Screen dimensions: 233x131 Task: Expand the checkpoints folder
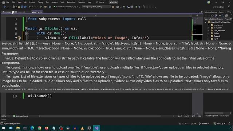pyautogui.click(x=208, y=25)
